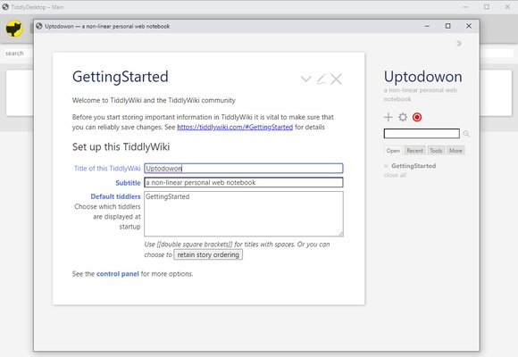Click the Default tiddlers text area

pos(244,213)
